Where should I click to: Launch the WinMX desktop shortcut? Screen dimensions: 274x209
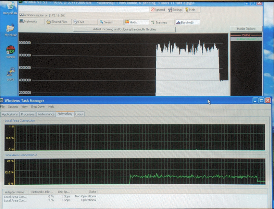(x=11, y=52)
